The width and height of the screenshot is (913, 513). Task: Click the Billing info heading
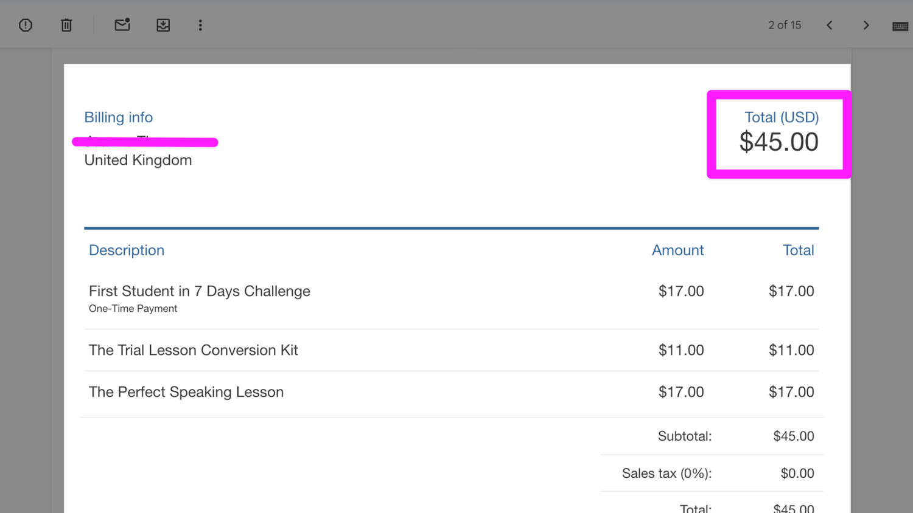tap(119, 117)
